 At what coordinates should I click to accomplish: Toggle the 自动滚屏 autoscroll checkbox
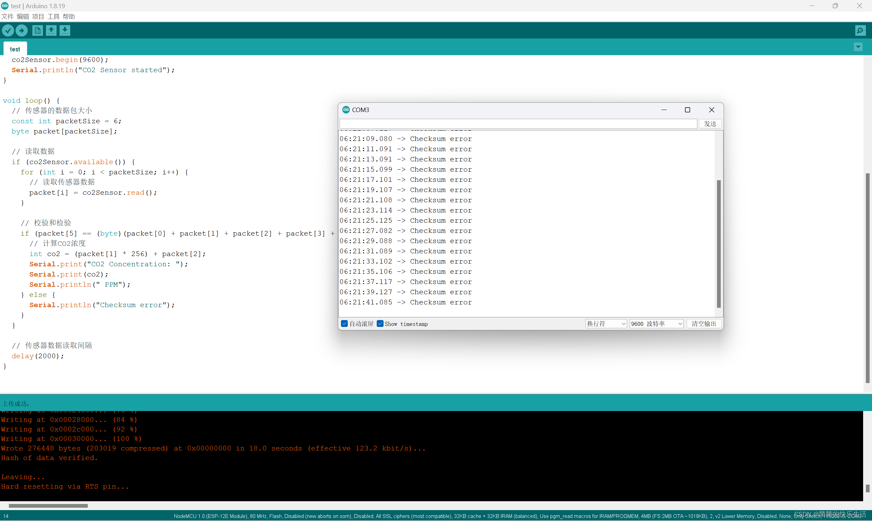[344, 324]
